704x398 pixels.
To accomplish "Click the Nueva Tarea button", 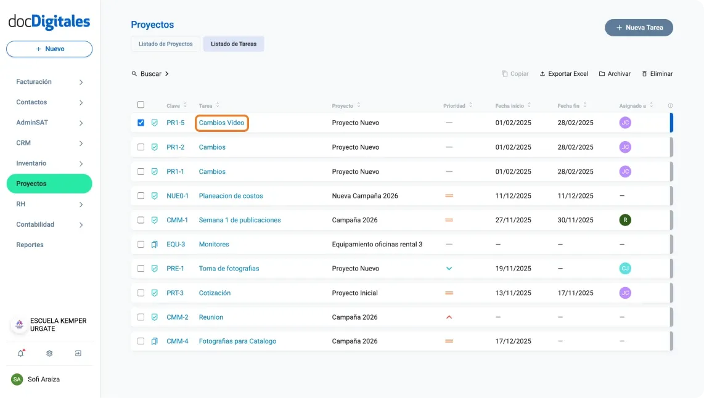I will pos(639,27).
